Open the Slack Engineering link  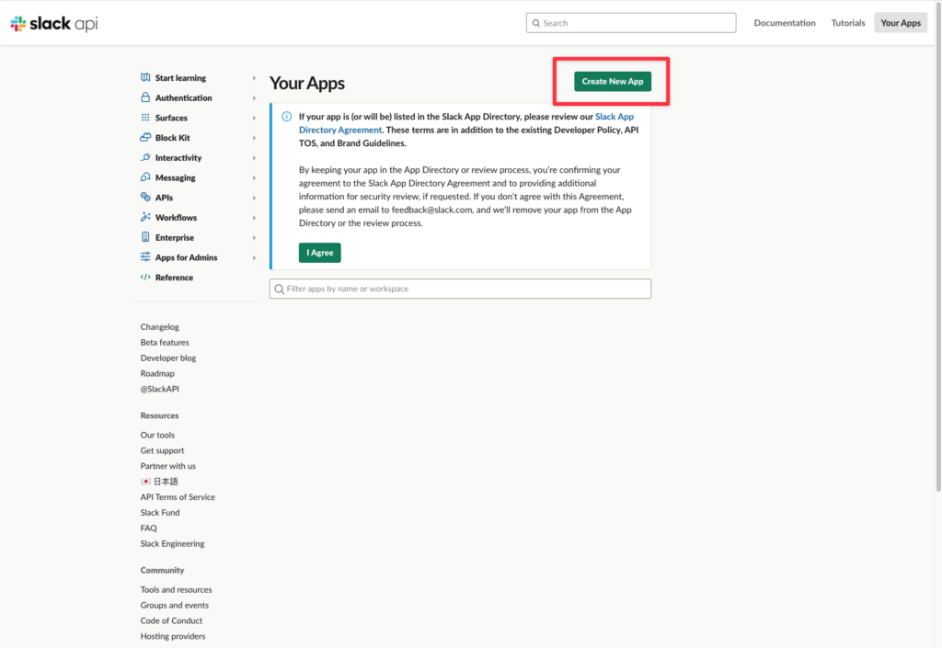[x=172, y=544]
